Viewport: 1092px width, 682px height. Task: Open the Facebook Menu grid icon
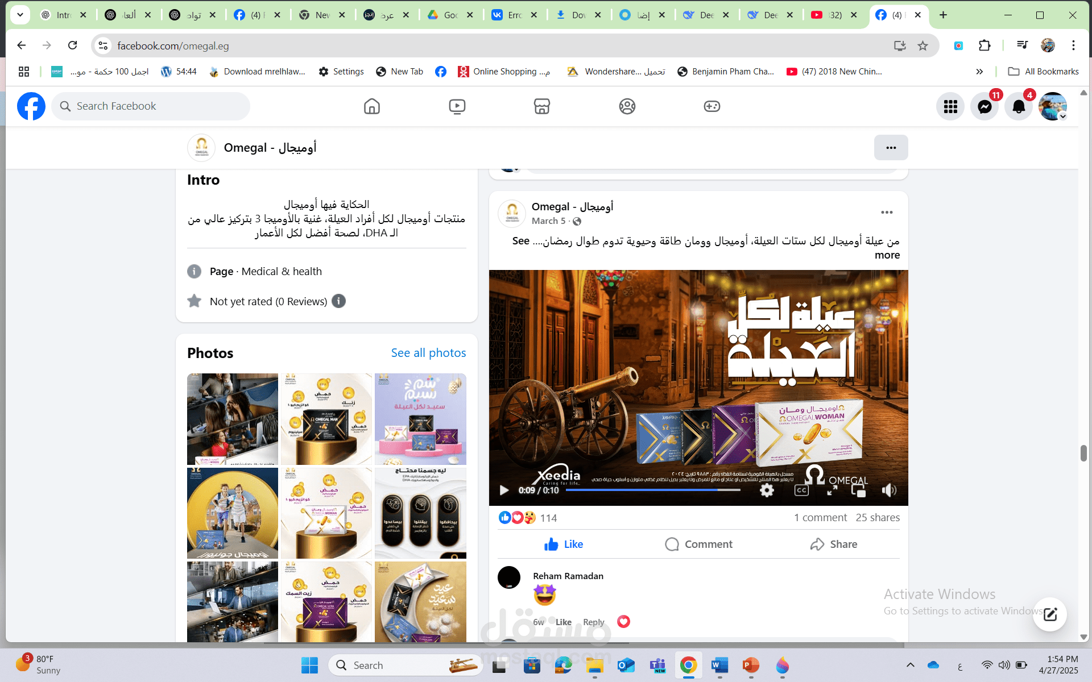click(950, 106)
